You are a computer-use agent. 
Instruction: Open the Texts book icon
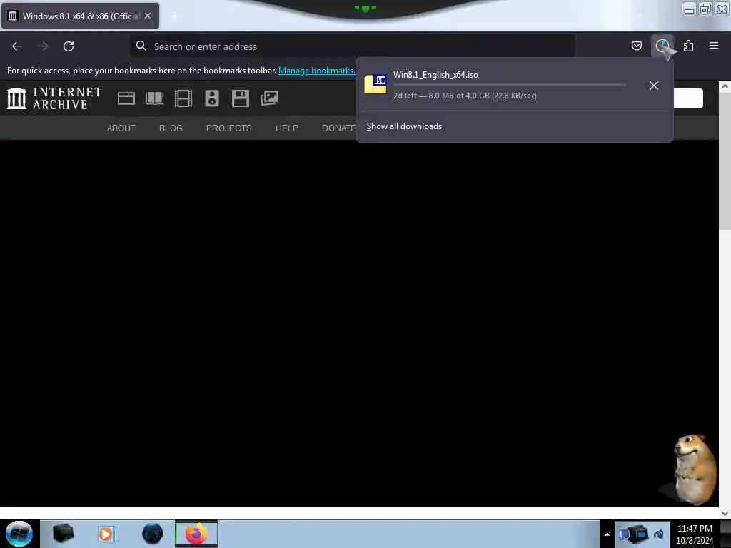pos(155,98)
